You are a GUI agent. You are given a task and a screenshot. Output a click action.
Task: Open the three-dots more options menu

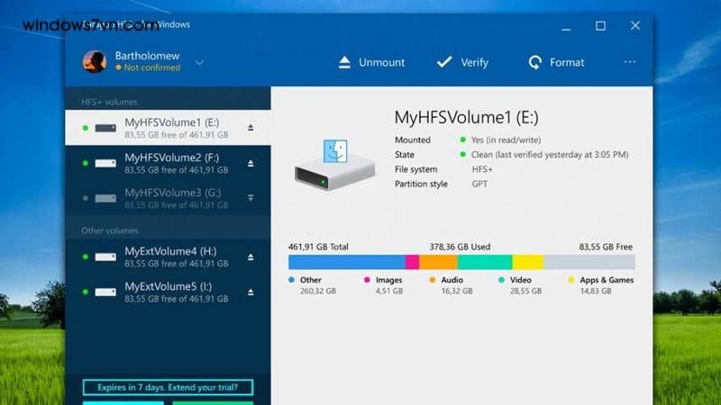(x=630, y=62)
